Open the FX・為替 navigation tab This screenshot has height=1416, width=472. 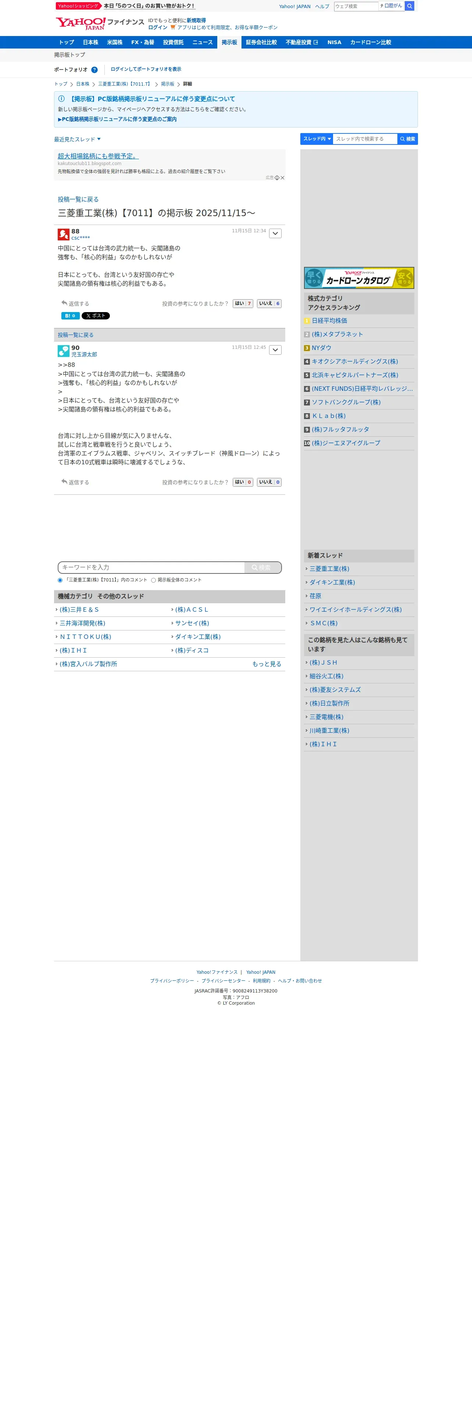[x=143, y=42]
